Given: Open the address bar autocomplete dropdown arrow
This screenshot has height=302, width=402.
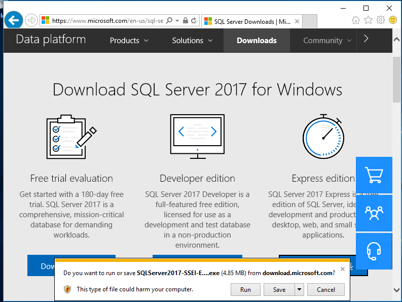Looking at the screenshot, I should 177,20.
